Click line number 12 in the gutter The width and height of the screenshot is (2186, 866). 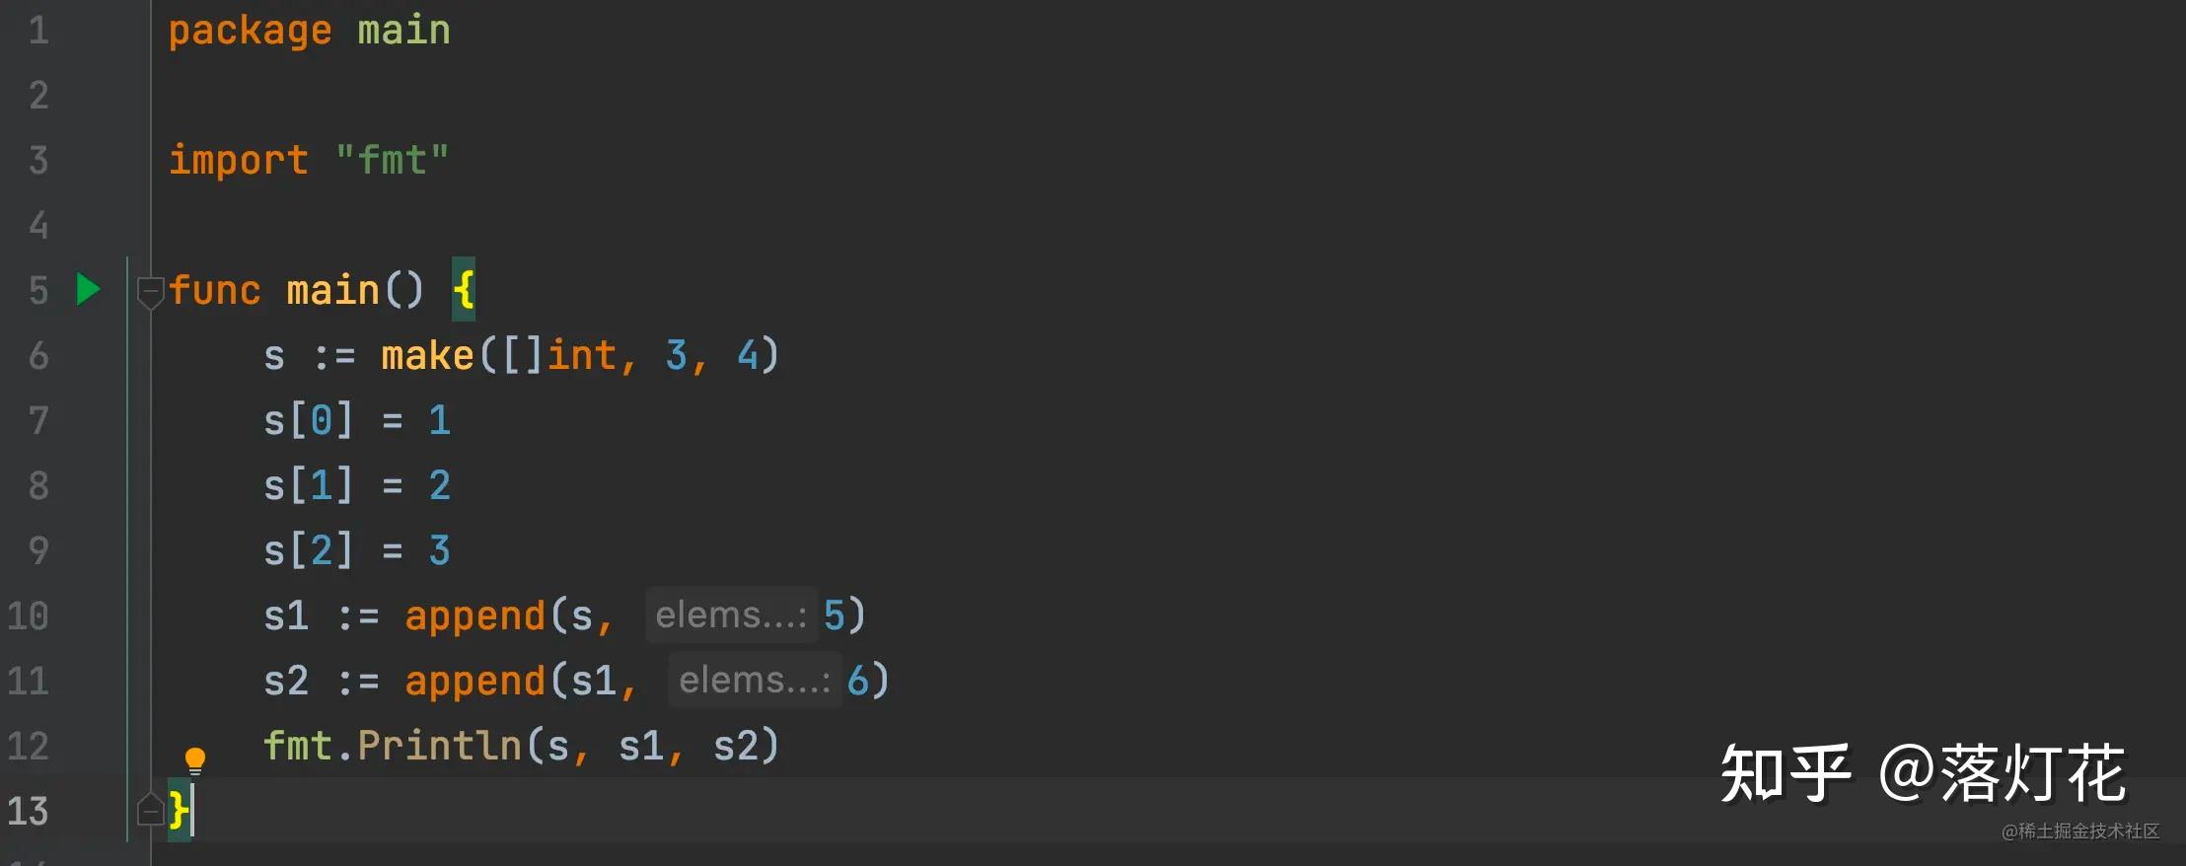pyautogui.click(x=28, y=746)
